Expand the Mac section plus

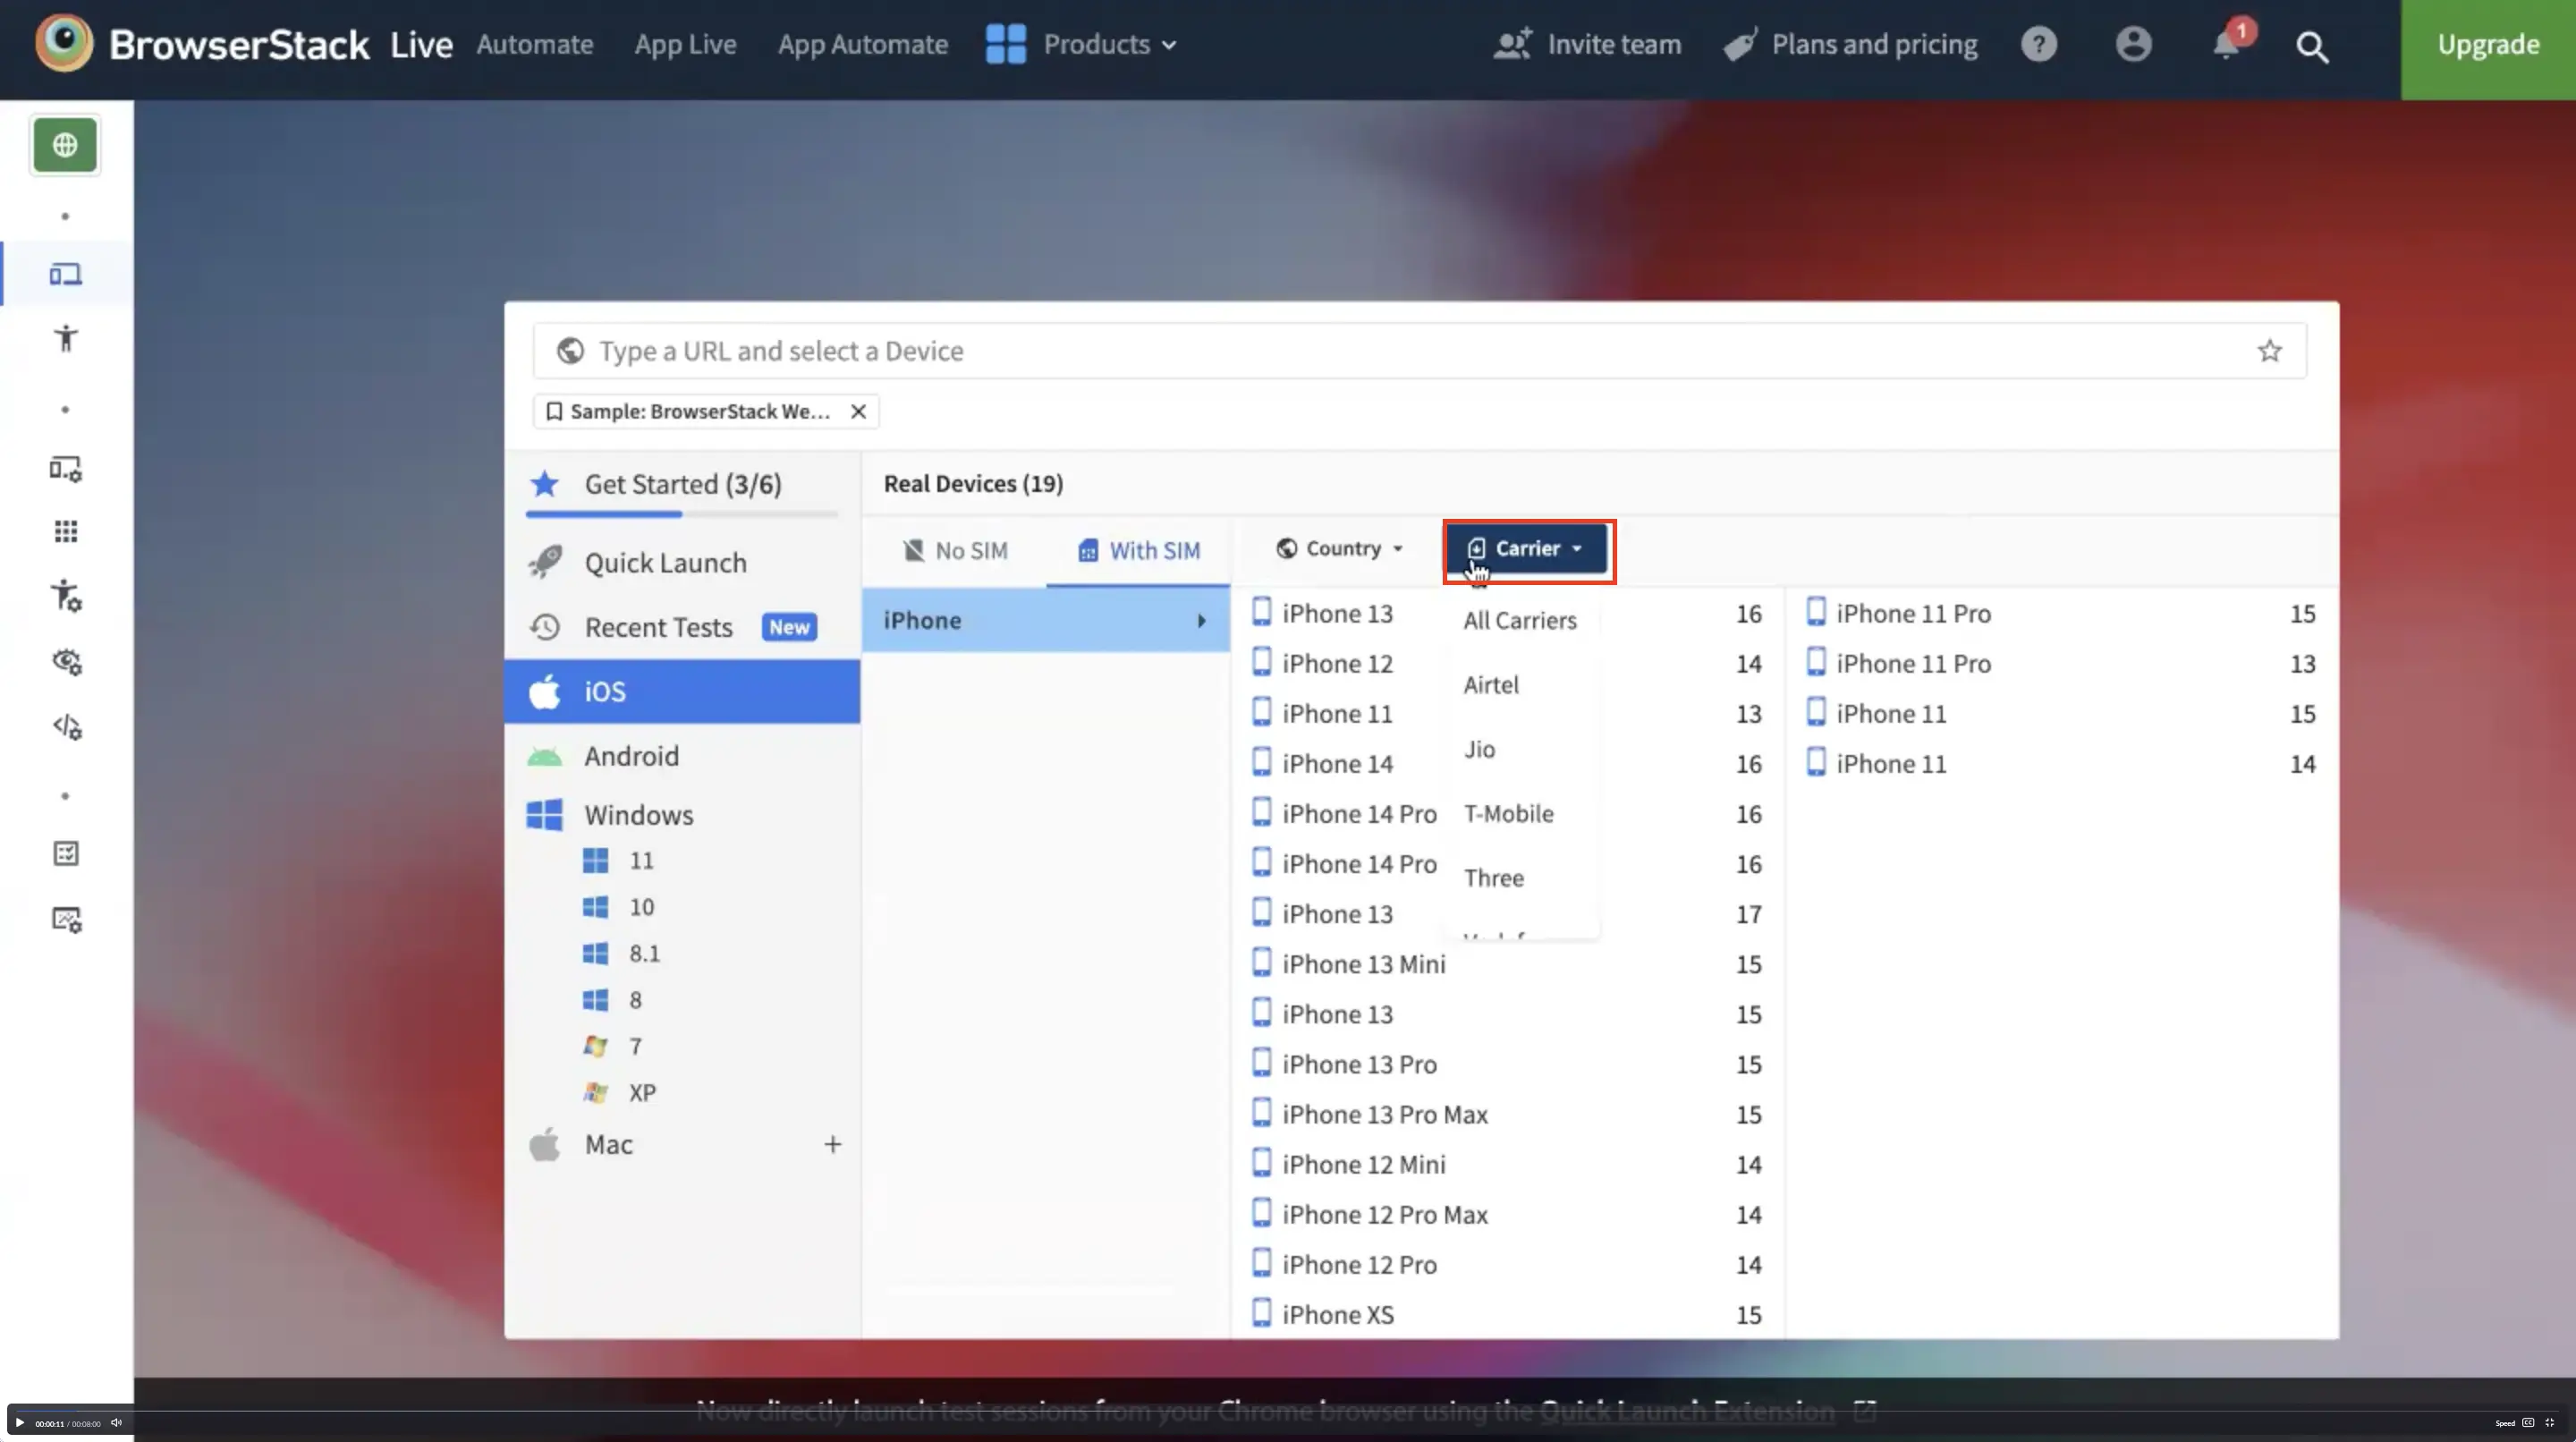[x=832, y=1144]
